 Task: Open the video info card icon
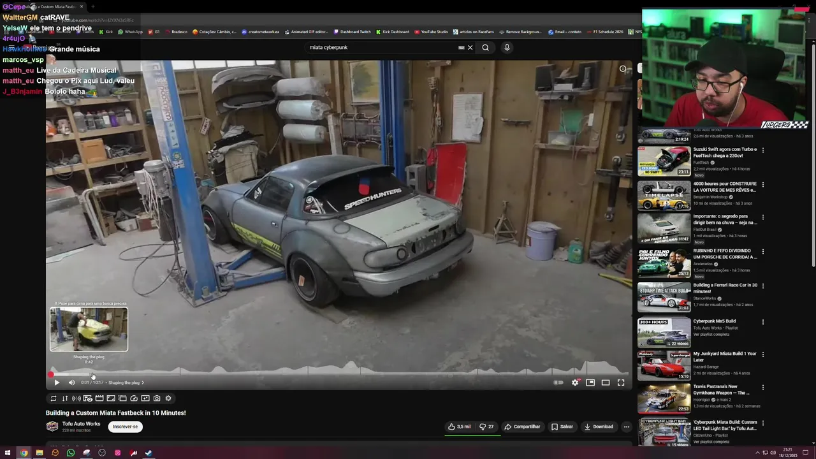(623, 69)
